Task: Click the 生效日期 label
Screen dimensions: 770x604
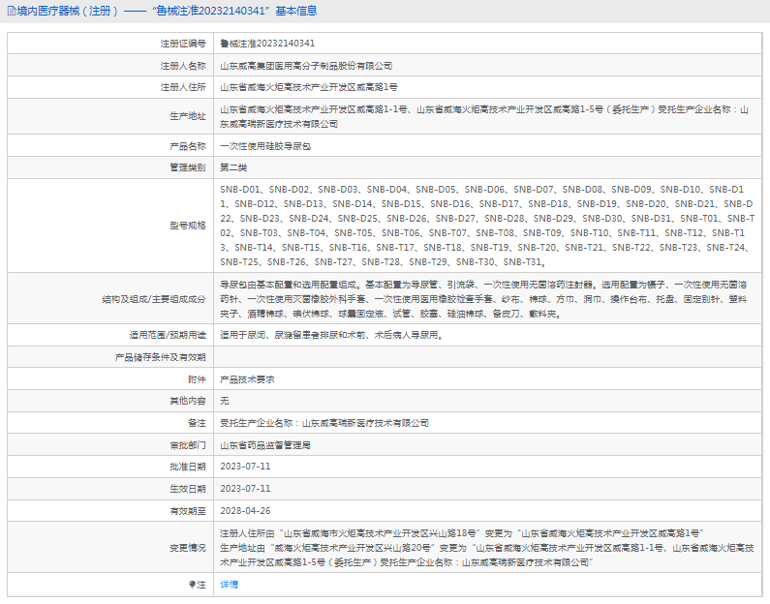Action: 188,489
